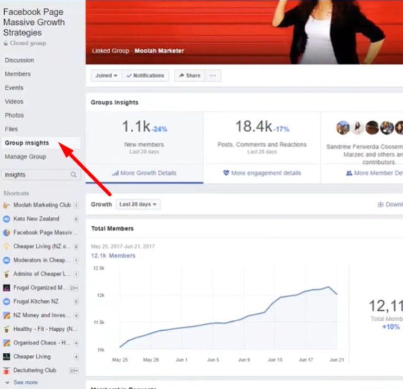Open the Joined dropdown menu
Image resolution: width=403 pixels, height=389 pixels.
click(107, 76)
